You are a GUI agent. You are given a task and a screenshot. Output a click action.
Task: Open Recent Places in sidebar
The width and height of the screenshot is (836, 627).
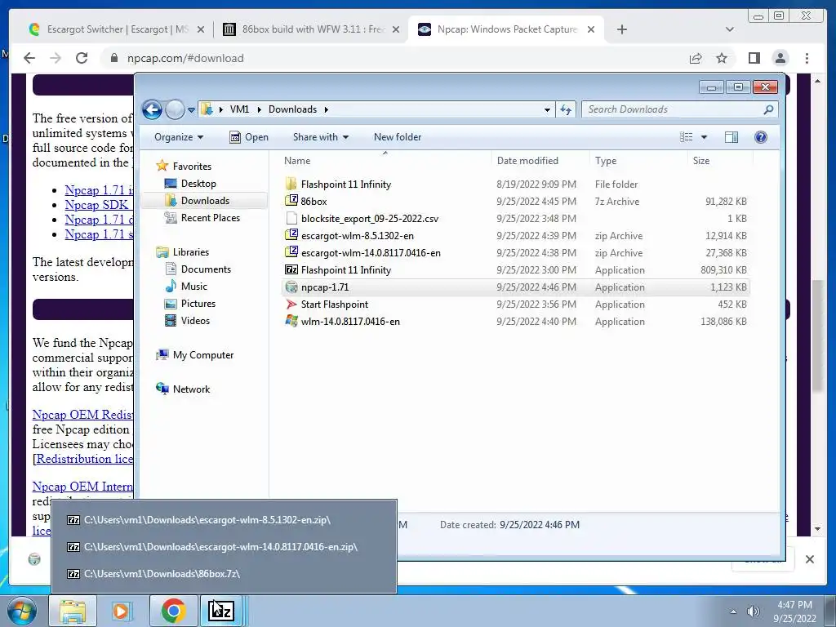202,217
